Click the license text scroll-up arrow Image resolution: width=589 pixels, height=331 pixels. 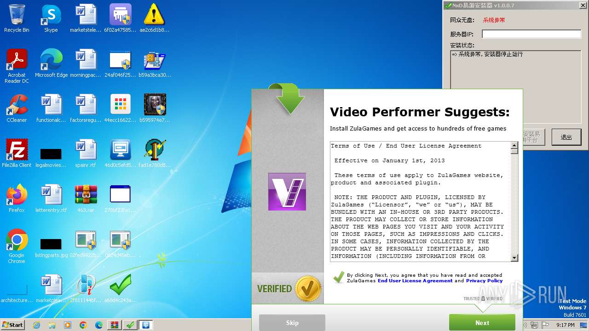point(514,145)
